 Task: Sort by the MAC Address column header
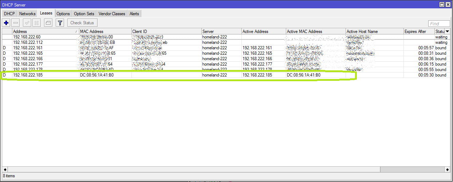[x=105, y=32]
